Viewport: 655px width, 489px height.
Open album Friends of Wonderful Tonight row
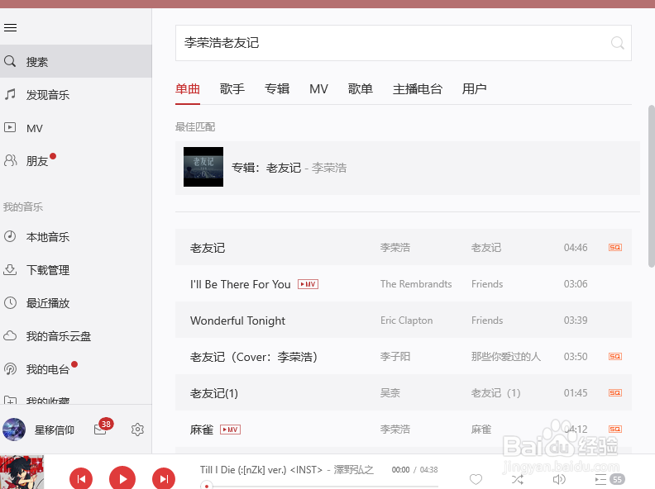click(487, 320)
